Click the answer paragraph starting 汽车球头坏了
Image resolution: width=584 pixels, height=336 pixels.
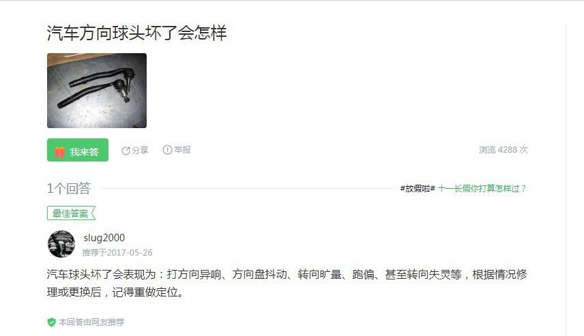click(x=287, y=283)
